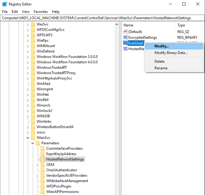The image size is (205, 195).
Task: Expand the wisvc key
Action: (x=28, y=132)
